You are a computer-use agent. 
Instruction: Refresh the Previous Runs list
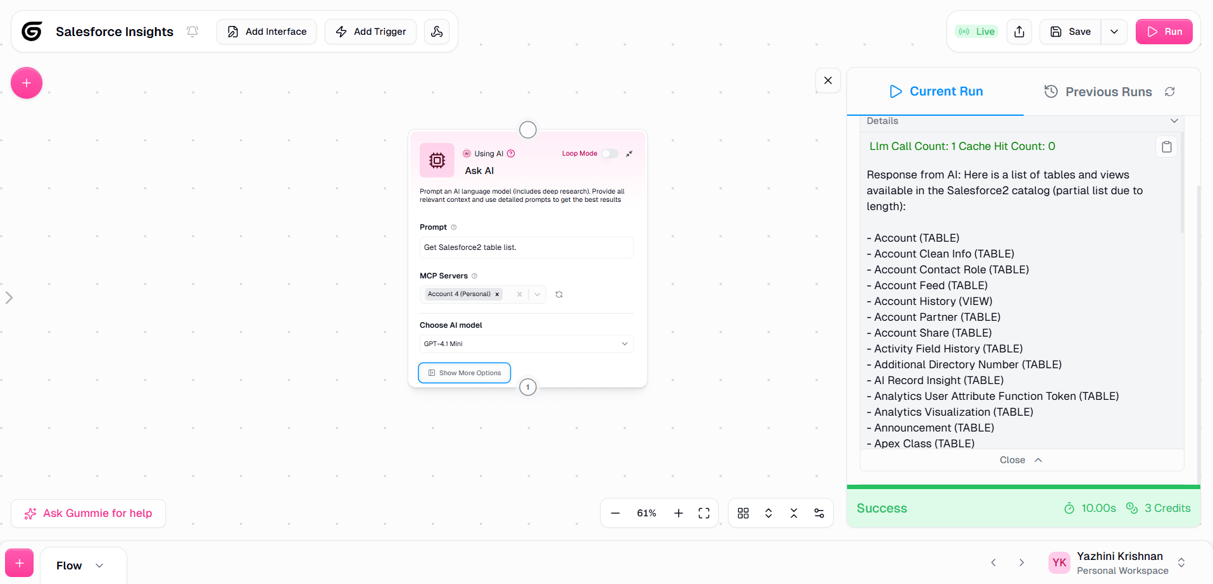[x=1170, y=92]
